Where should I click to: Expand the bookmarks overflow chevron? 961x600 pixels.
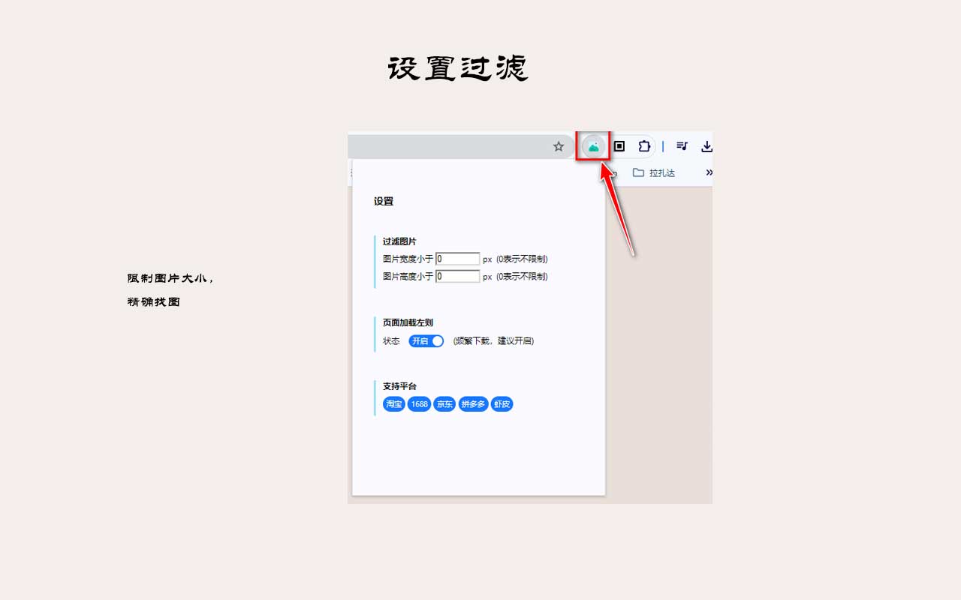coord(709,172)
